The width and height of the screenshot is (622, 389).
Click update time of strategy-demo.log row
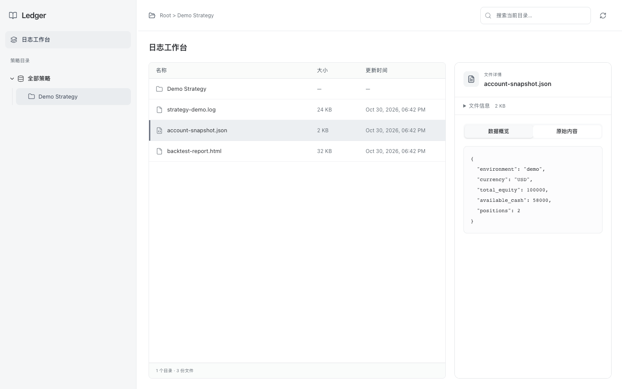395,110
